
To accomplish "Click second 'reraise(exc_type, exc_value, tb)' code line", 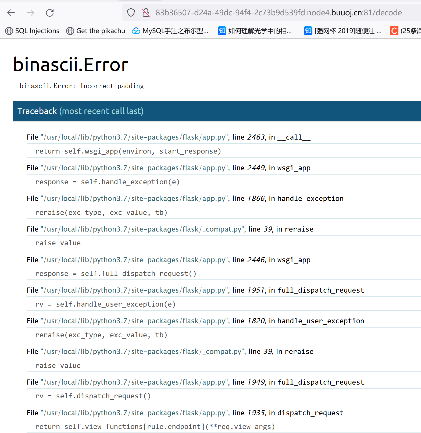I will click(x=224, y=335).
